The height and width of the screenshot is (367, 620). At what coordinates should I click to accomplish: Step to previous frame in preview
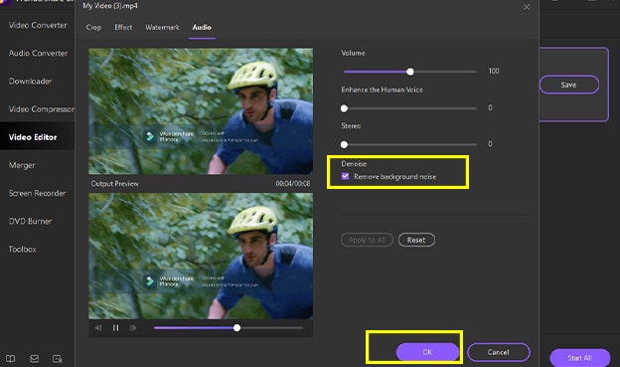pyautogui.click(x=98, y=328)
